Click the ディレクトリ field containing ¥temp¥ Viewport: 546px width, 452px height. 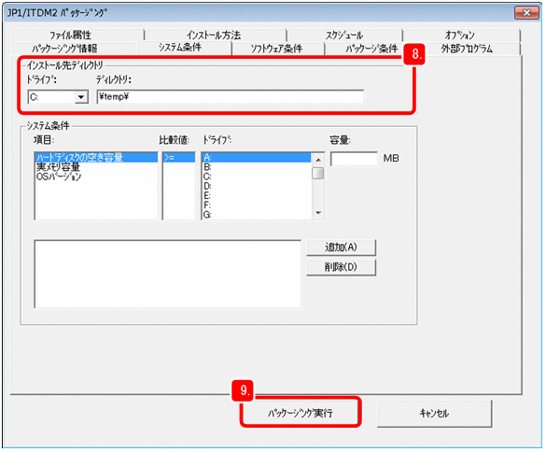pyautogui.click(x=231, y=97)
